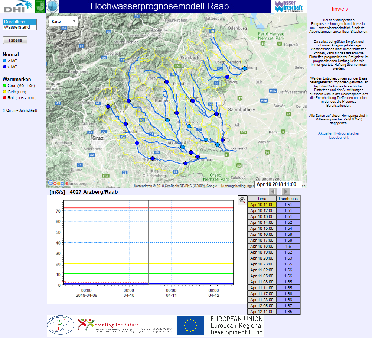This screenshot has height=338, width=372.
Task: Select the Apr 10 23:00 time cell
Action: (262, 264)
